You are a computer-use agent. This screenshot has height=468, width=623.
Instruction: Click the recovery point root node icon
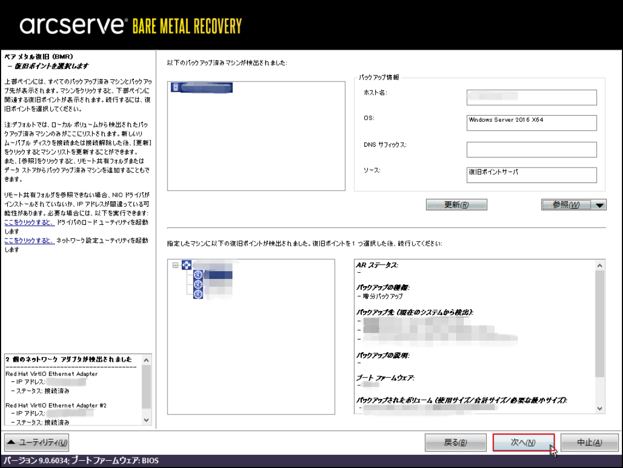[x=186, y=265]
